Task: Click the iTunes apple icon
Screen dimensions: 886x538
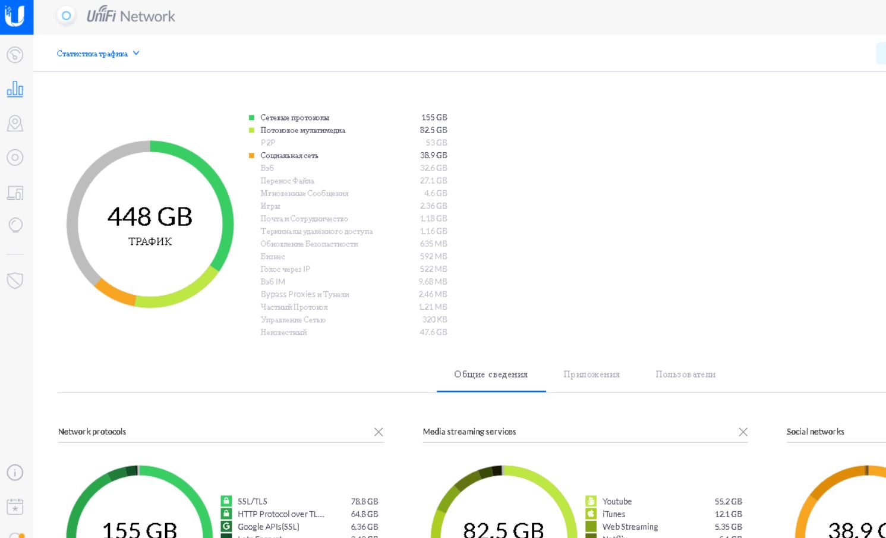Action: coord(591,514)
